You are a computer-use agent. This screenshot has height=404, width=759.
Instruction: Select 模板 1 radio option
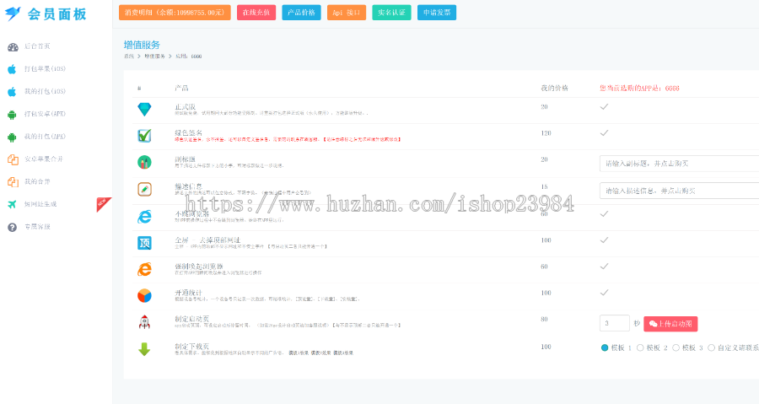click(x=605, y=347)
